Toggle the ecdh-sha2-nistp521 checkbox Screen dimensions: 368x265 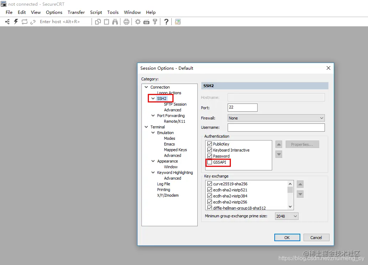click(x=209, y=190)
